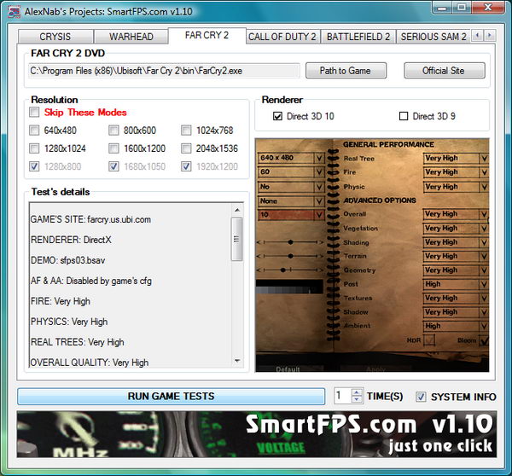
Task: Close the SmartFPS window
Action: tap(488, 8)
